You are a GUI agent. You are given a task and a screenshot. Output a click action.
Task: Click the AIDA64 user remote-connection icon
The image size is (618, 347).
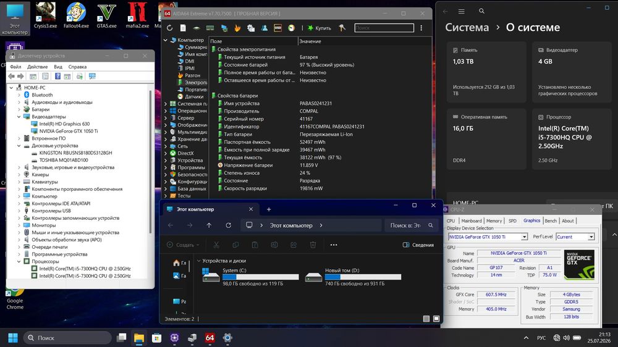264,28
